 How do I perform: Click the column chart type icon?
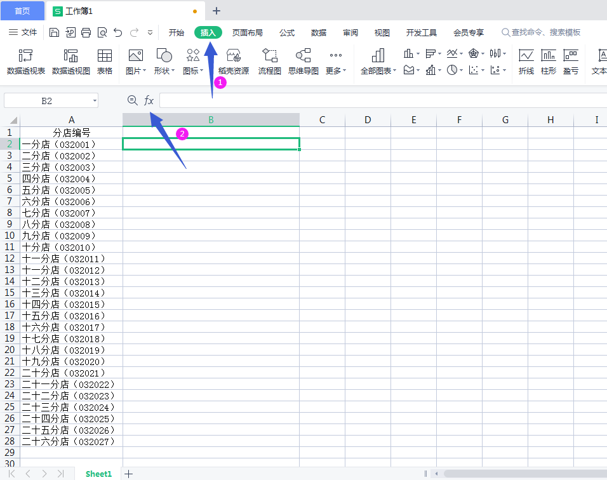click(408, 53)
